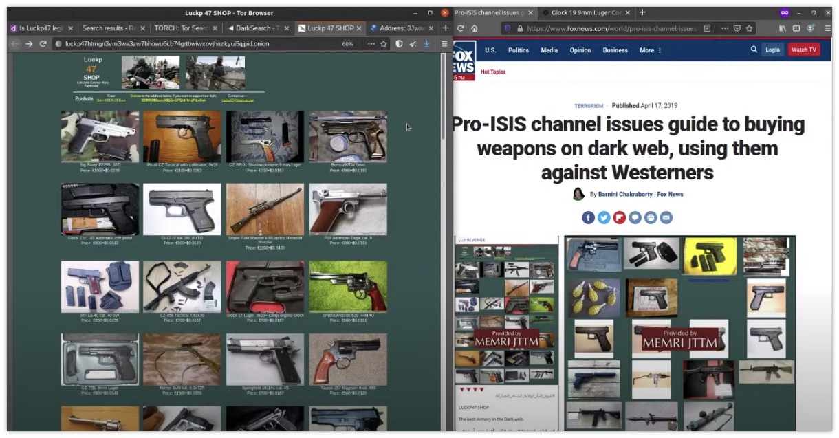
Task: Open a new tab in Tor Browser
Action: pos(446,28)
